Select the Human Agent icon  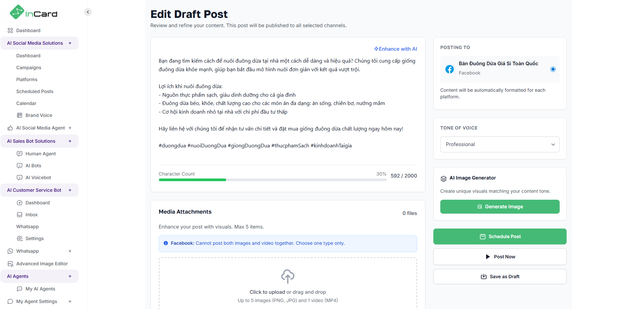20,153
